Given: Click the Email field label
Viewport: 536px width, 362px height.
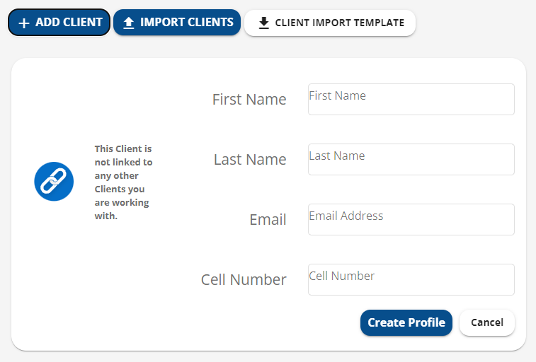Looking at the screenshot, I should coord(268,220).
